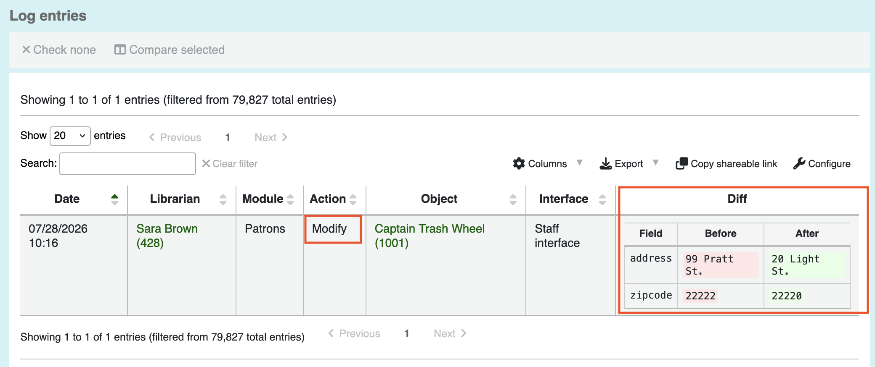Image resolution: width=875 pixels, height=367 pixels.
Task: Click the Search input field
Action: pos(127,163)
